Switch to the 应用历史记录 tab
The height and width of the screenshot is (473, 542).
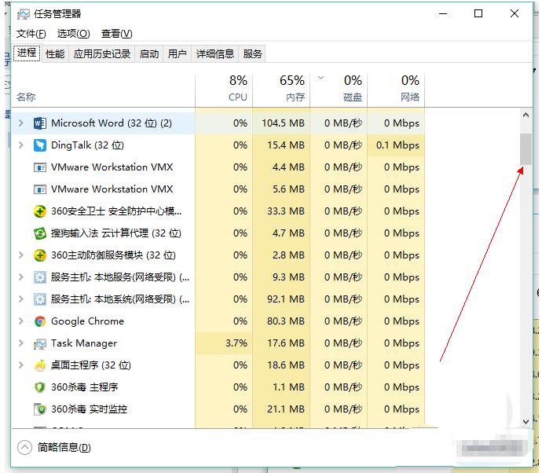point(102,54)
